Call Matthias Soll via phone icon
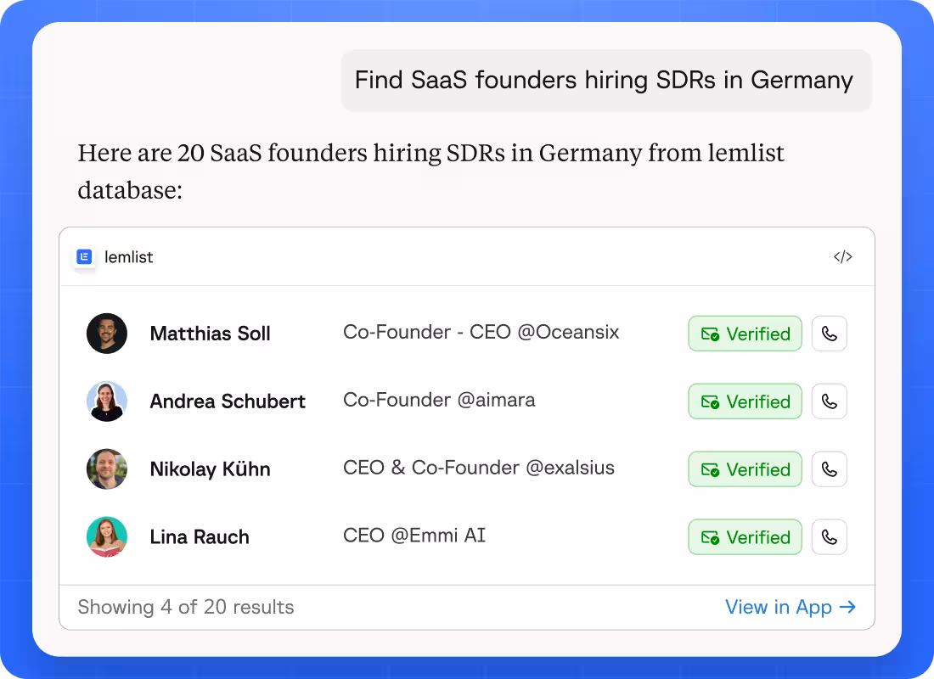Image resolution: width=934 pixels, height=679 pixels. point(830,334)
